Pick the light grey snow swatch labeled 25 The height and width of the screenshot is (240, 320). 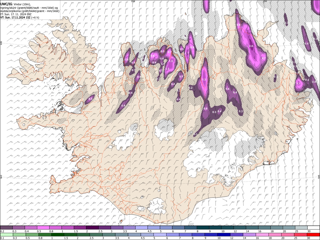point(301,228)
